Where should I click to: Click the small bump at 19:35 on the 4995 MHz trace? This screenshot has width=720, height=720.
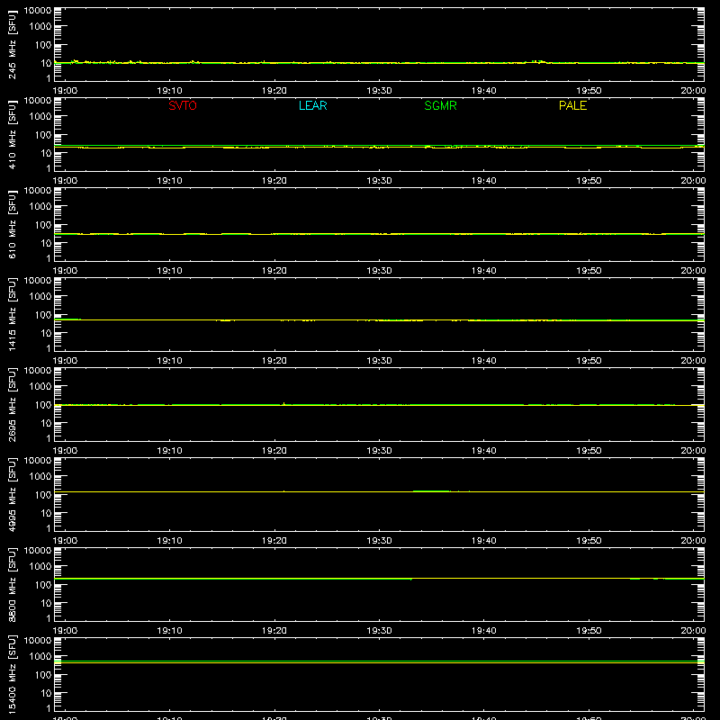click(x=432, y=490)
